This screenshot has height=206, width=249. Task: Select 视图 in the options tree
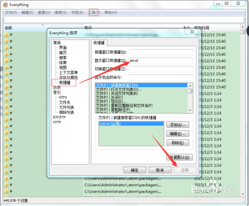pyautogui.click(x=63, y=68)
